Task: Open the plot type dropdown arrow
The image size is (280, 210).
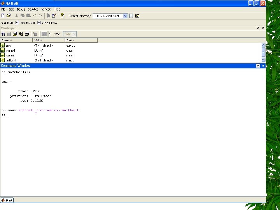Action: pos(49,34)
